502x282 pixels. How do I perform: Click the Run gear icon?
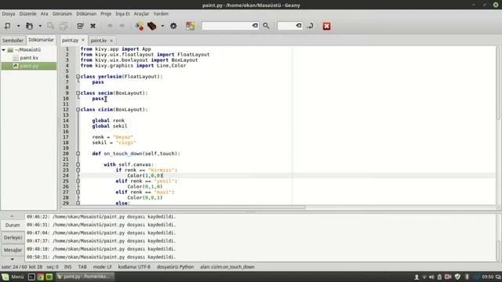point(173,26)
